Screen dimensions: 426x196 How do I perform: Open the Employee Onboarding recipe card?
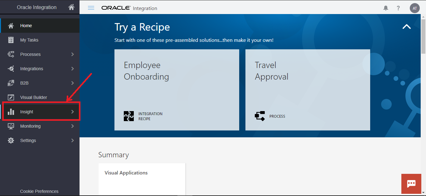177,90
